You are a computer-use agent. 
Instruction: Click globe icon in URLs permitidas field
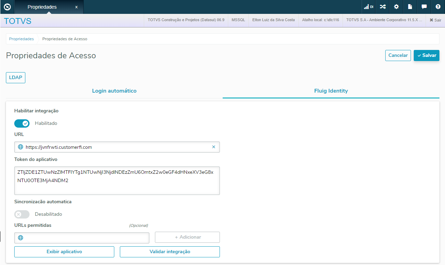coord(20,238)
